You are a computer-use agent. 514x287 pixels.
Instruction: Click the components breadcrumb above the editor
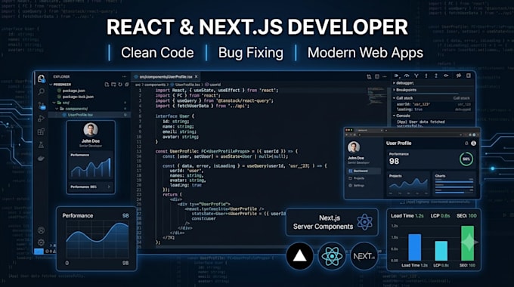[x=155, y=85]
